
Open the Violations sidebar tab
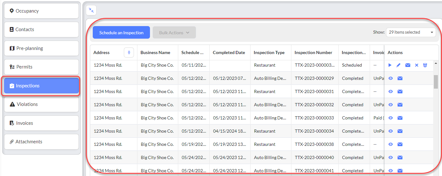41,104
